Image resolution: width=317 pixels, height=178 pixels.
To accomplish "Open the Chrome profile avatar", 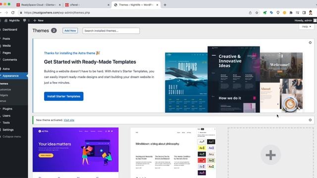I will click(311, 13).
